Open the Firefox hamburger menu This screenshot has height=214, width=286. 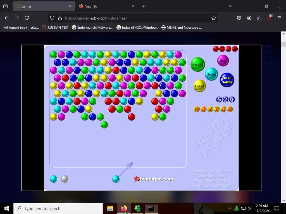279,18
